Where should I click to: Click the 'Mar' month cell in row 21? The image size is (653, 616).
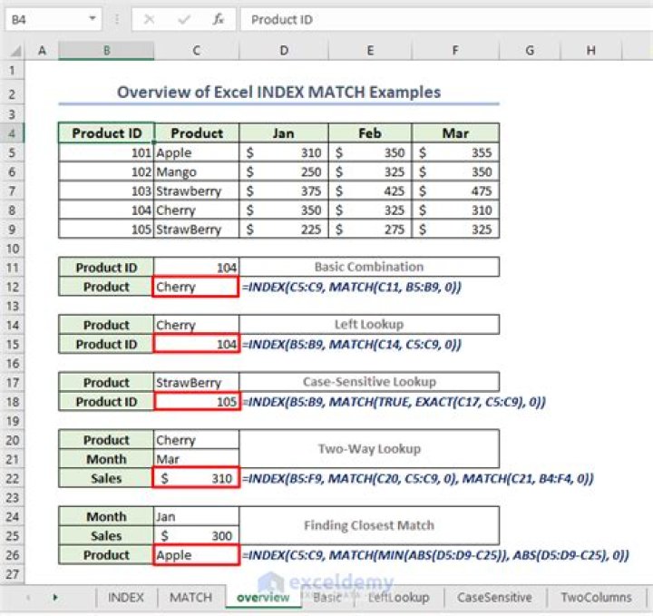click(x=197, y=459)
